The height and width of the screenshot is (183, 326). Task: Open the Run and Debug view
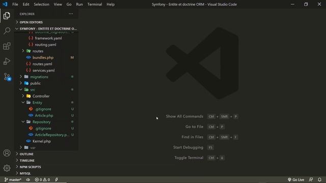[7, 62]
